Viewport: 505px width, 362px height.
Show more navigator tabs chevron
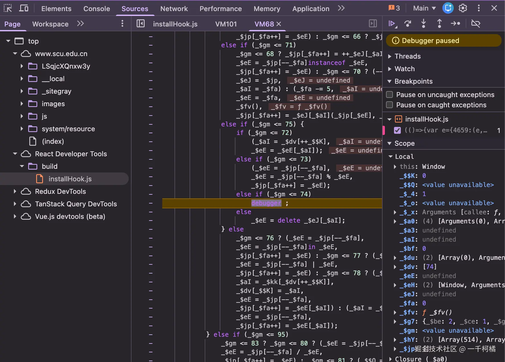[81, 24]
